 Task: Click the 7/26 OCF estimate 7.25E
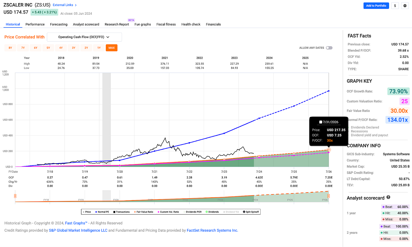tap(329, 177)
